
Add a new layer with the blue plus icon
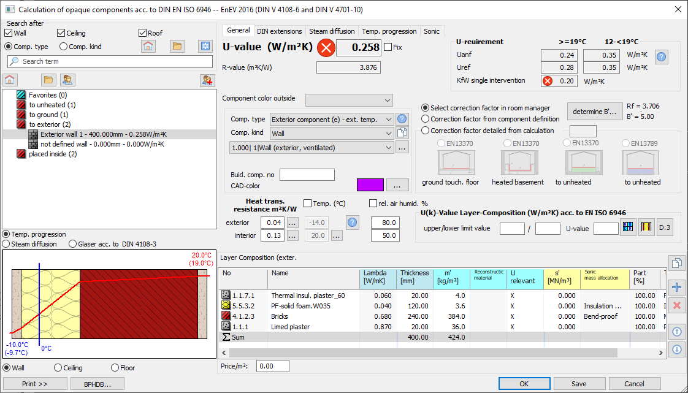pos(676,288)
